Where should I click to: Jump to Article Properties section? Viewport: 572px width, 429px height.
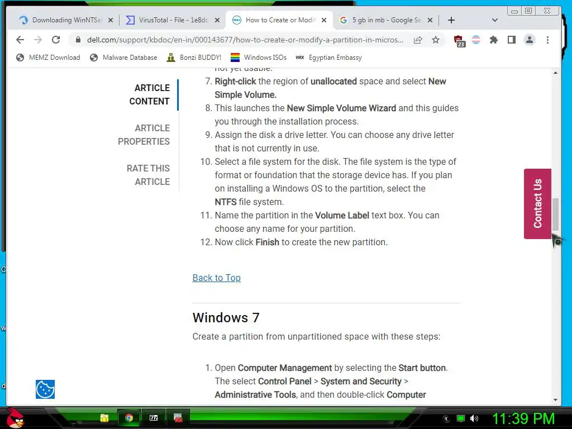(x=144, y=135)
